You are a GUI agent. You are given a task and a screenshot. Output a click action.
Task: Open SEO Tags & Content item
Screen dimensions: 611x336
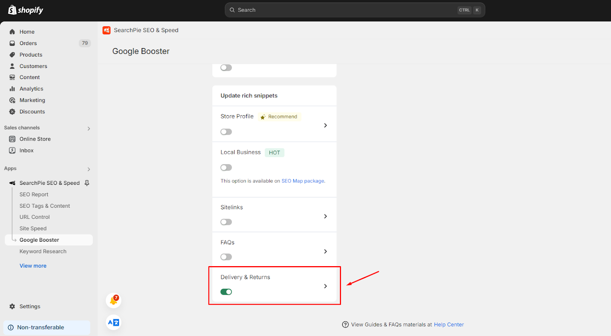coord(45,206)
